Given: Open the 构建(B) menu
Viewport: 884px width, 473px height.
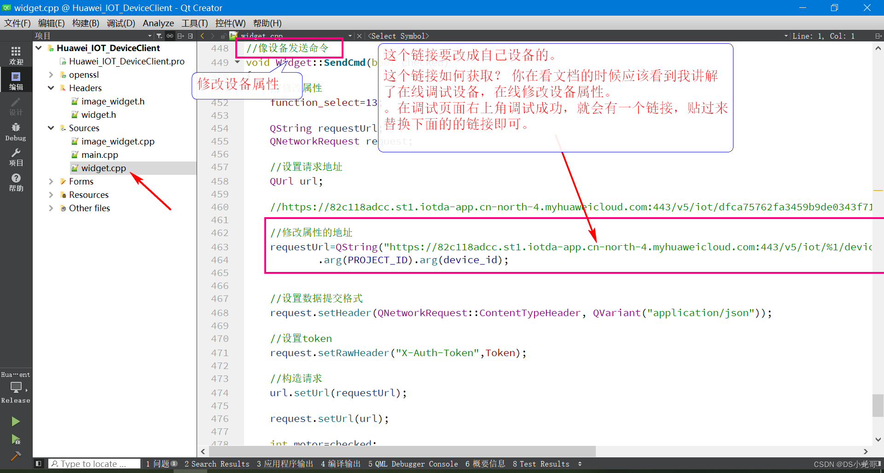Looking at the screenshot, I should coord(86,23).
